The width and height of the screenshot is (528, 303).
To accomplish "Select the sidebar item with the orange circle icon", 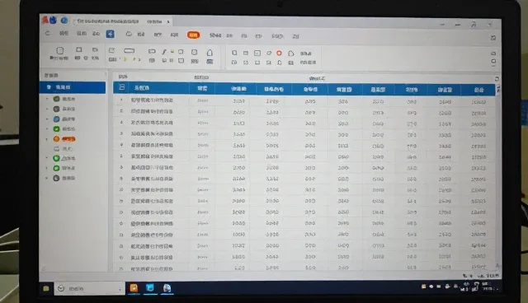I will point(64,138).
